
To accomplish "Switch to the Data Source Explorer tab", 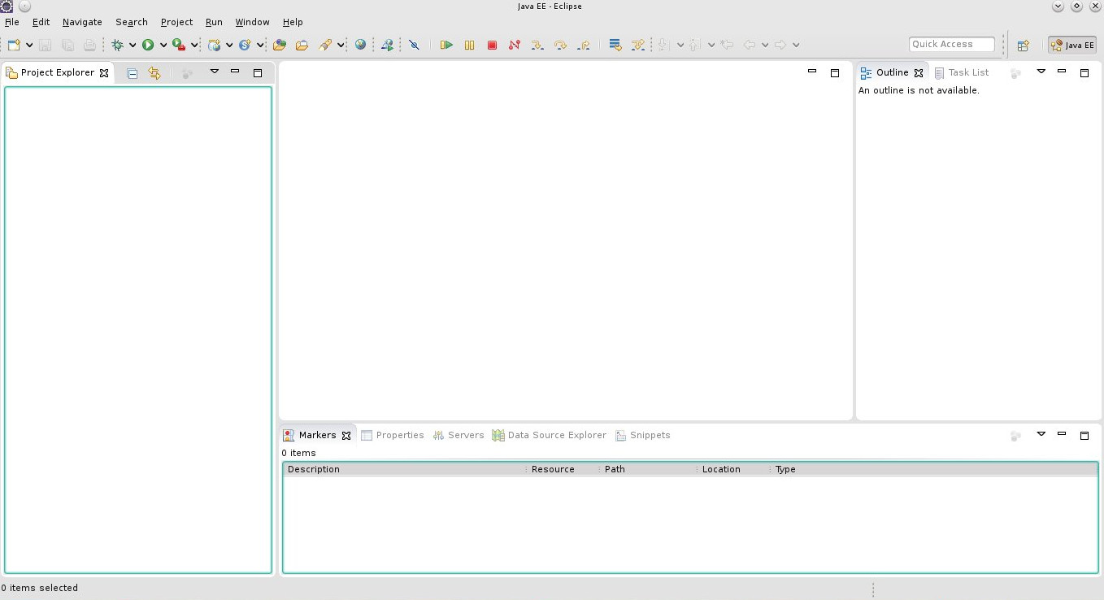I will click(550, 435).
